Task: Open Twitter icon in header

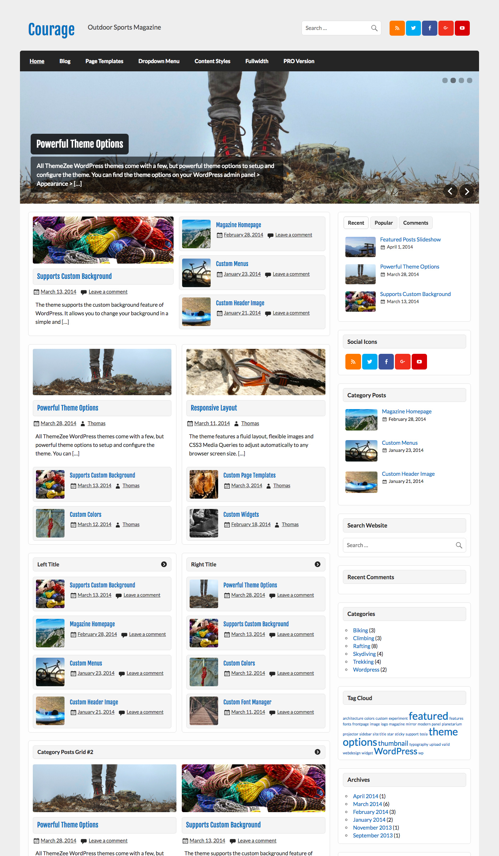Action: (413, 28)
